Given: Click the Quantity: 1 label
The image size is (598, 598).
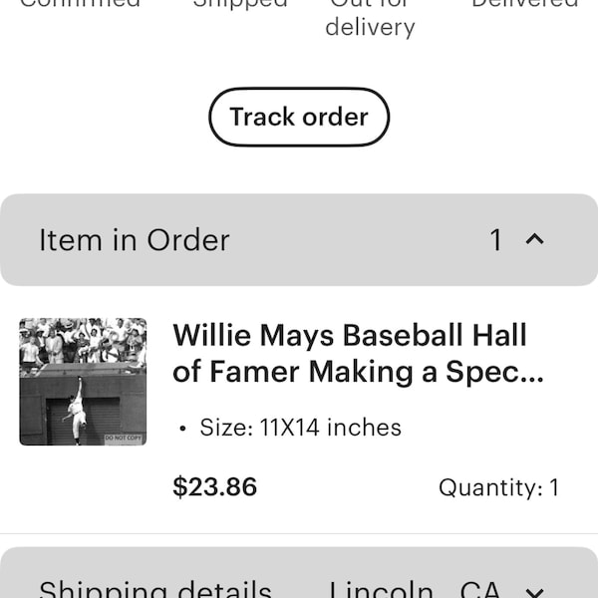Looking at the screenshot, I should click(499, 487).
